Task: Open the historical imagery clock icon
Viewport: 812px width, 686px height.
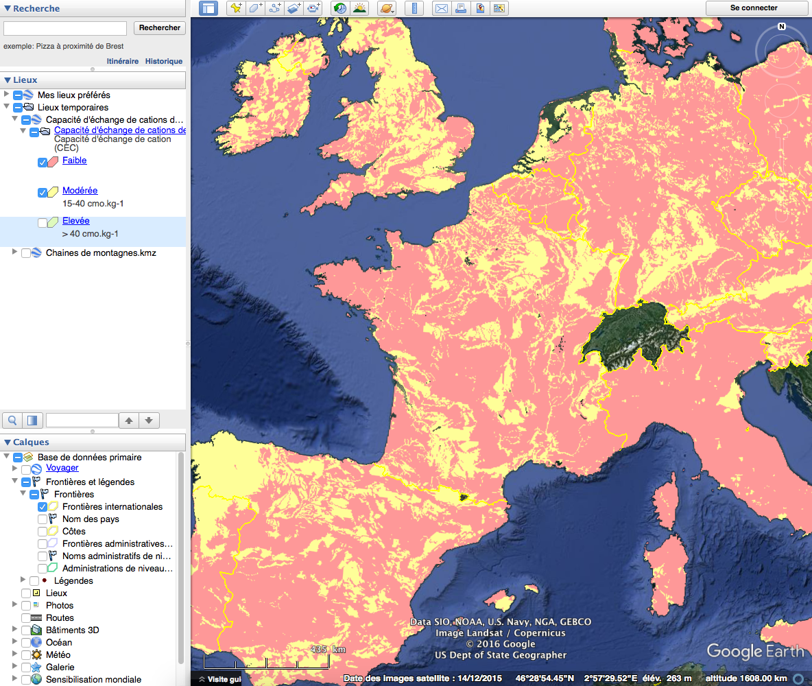Action: tap(339, 8)
